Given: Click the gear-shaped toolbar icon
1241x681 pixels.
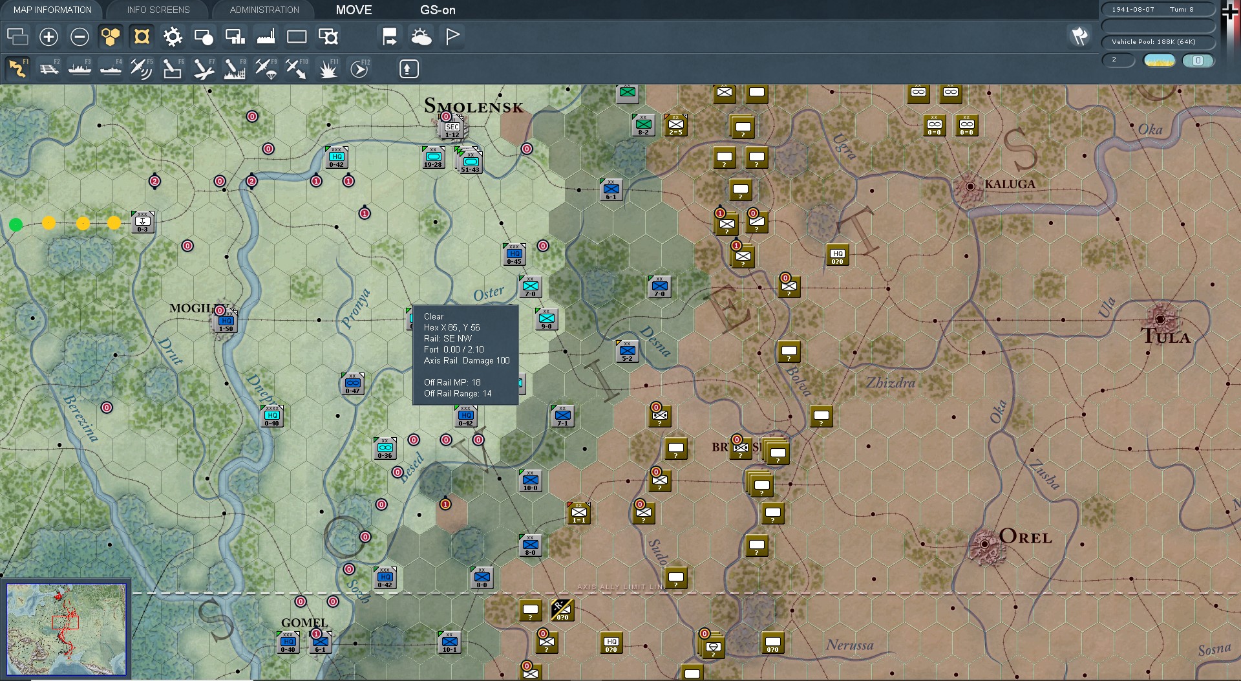Looking at the screenshot, I should (173, 37).
